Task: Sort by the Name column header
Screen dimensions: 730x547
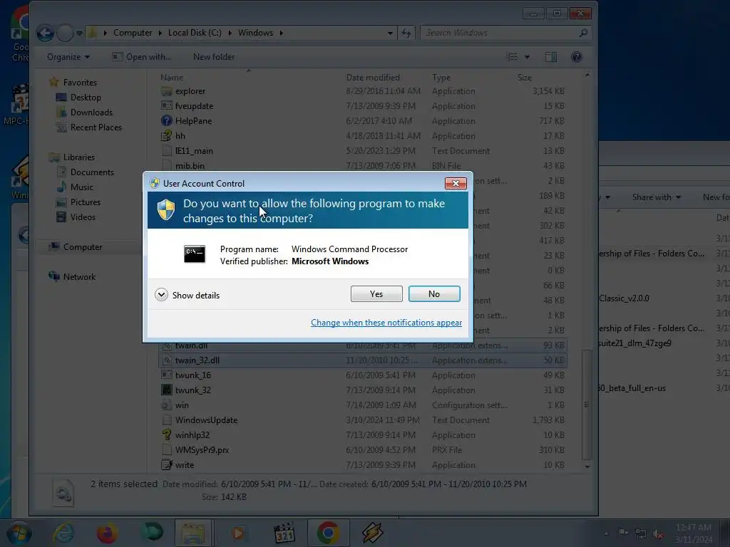Action: click(x=172, y=77)
